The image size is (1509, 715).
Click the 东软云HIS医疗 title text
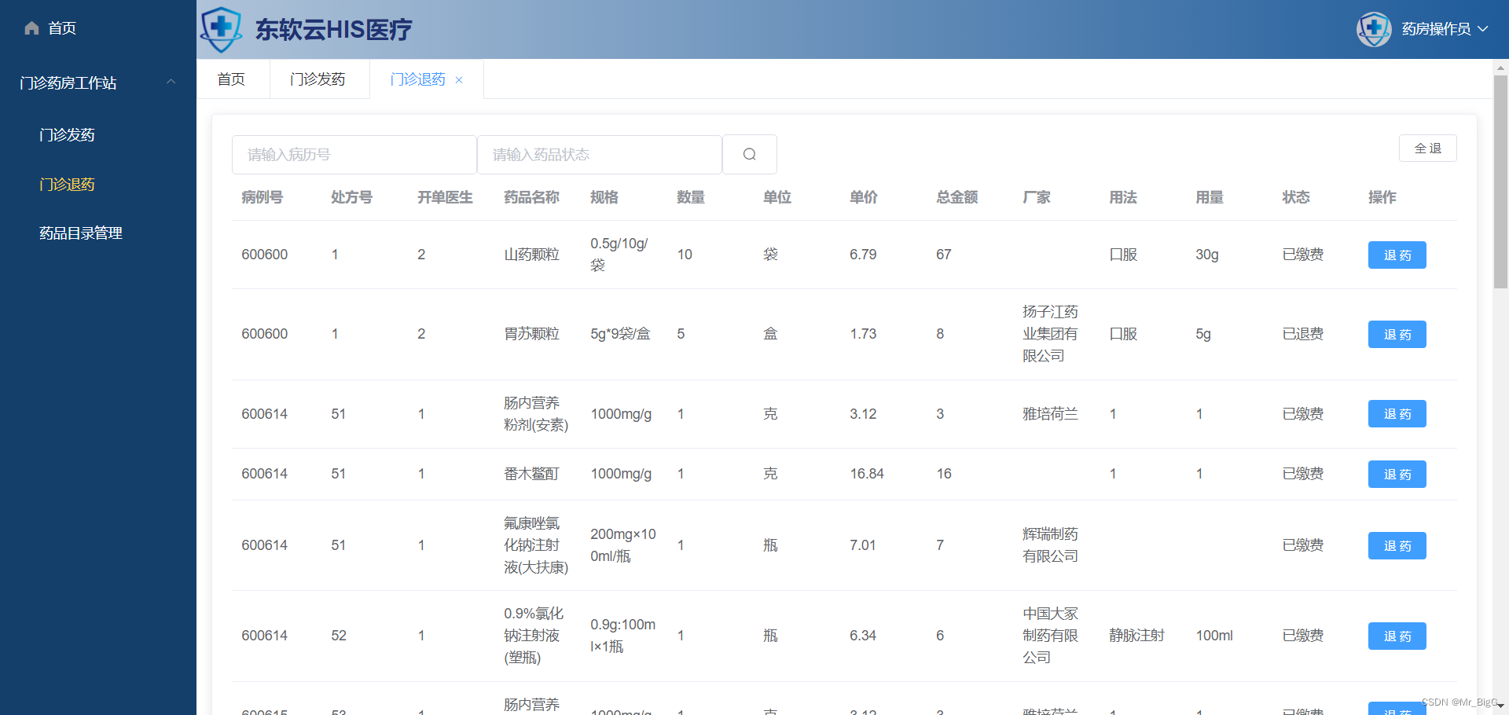point(333,30)
